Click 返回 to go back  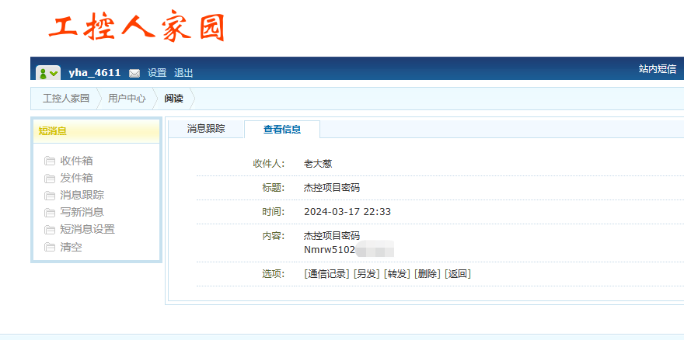point(457,273)
